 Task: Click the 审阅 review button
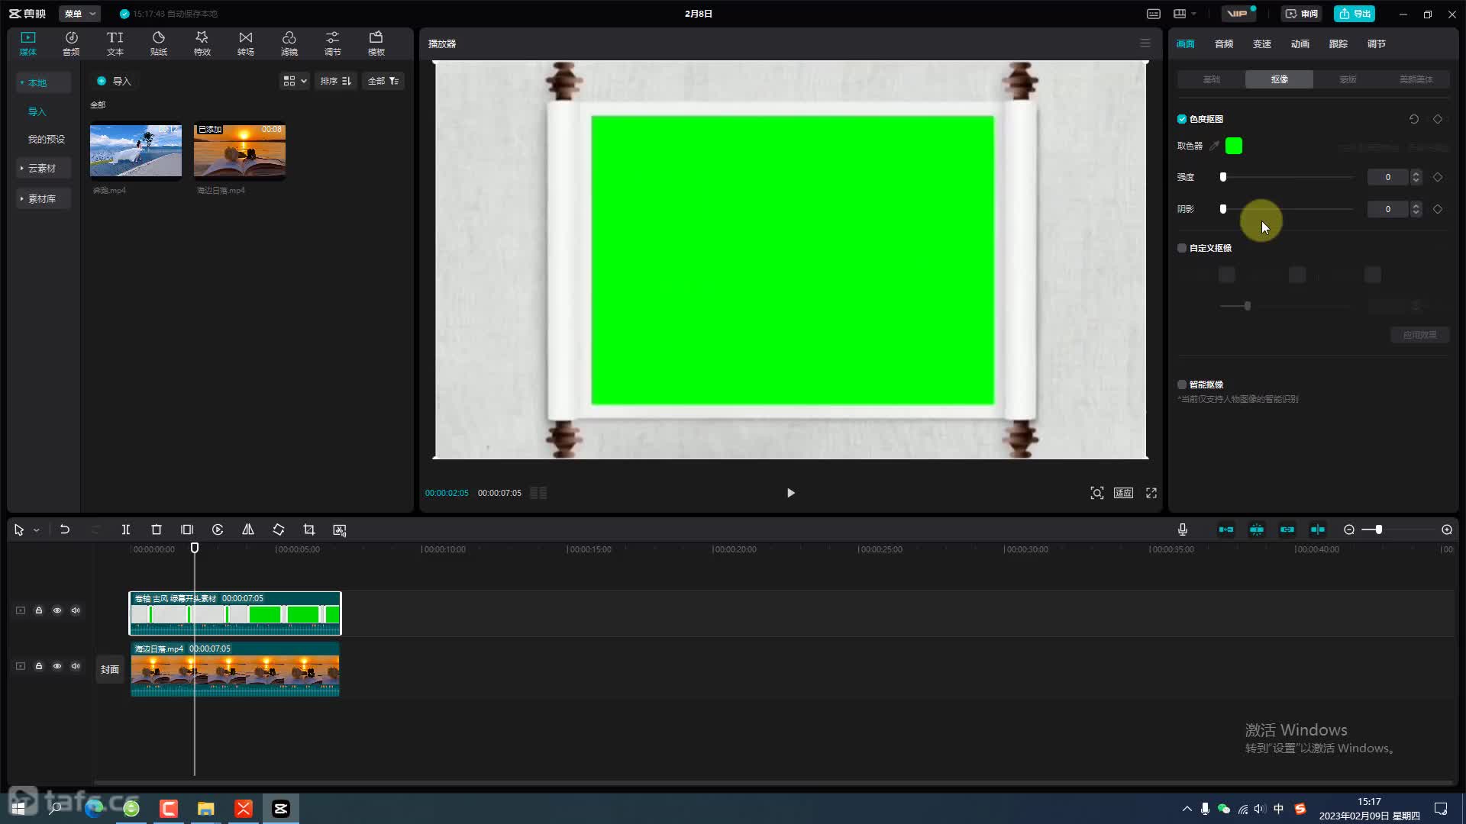tap(1302, 14)
